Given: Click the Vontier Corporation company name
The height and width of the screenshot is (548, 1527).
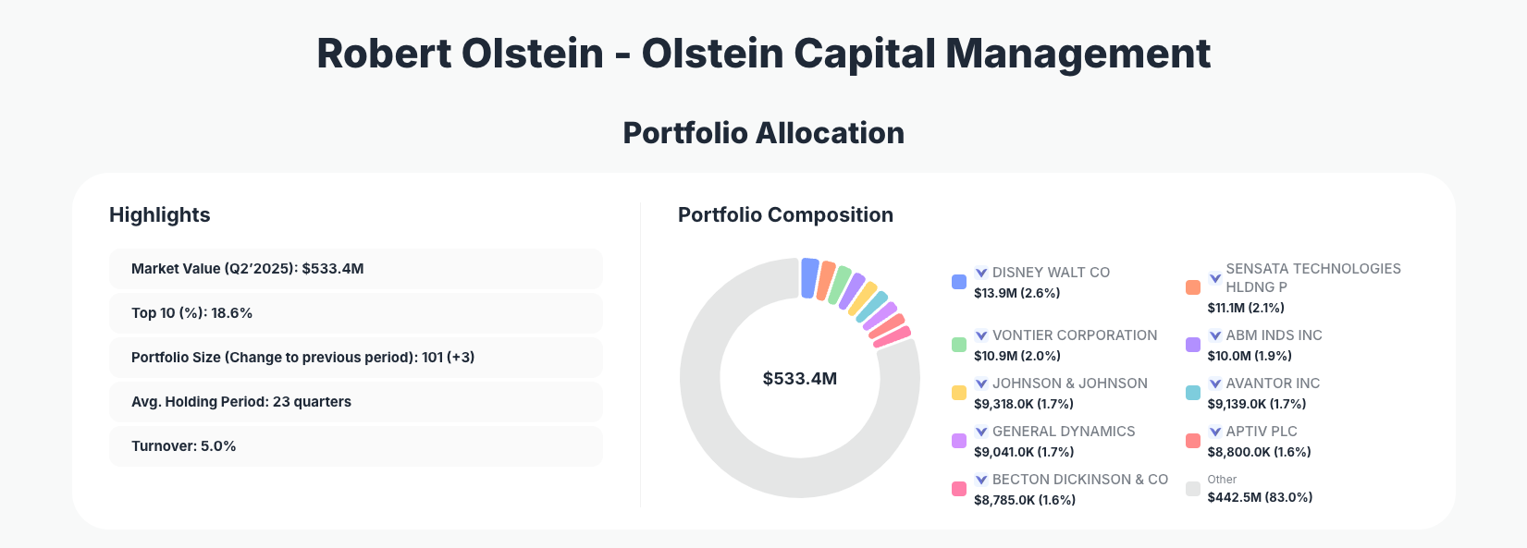Looking at the screenshot, I should [1075, 335].
